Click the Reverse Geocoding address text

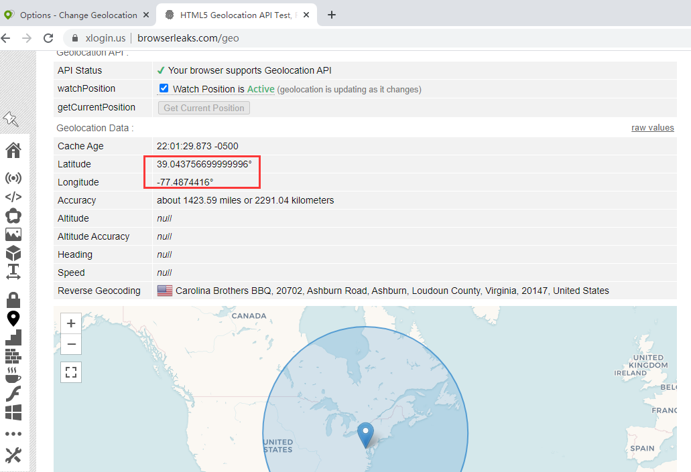click(x=392, y=291)
